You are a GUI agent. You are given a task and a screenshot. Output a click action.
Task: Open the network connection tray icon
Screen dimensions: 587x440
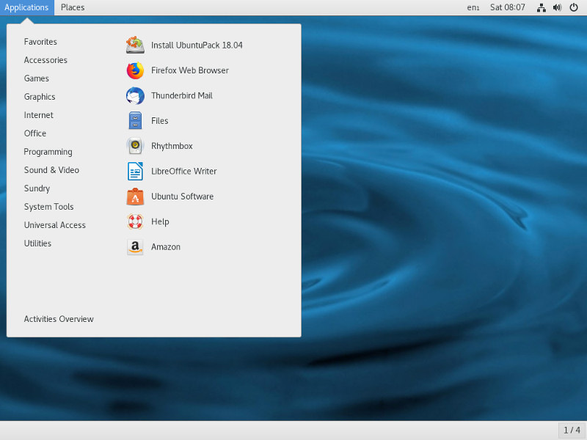(x=541, y=7)
